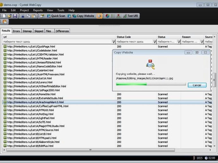Click the Cut scissors icon

(23, 16)
